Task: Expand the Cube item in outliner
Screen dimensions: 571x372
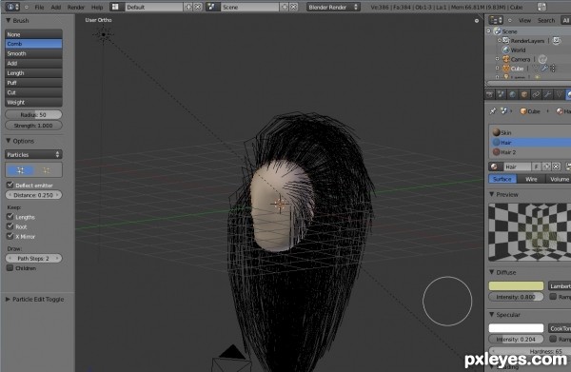Action: [x=498, y=69]
